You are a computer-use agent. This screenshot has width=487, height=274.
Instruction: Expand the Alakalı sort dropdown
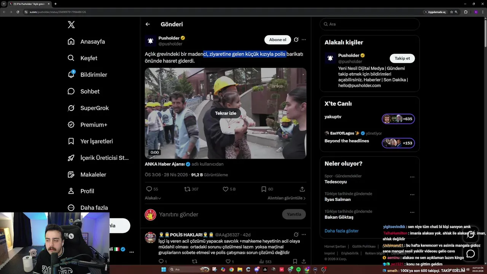(x=153, y=198)
